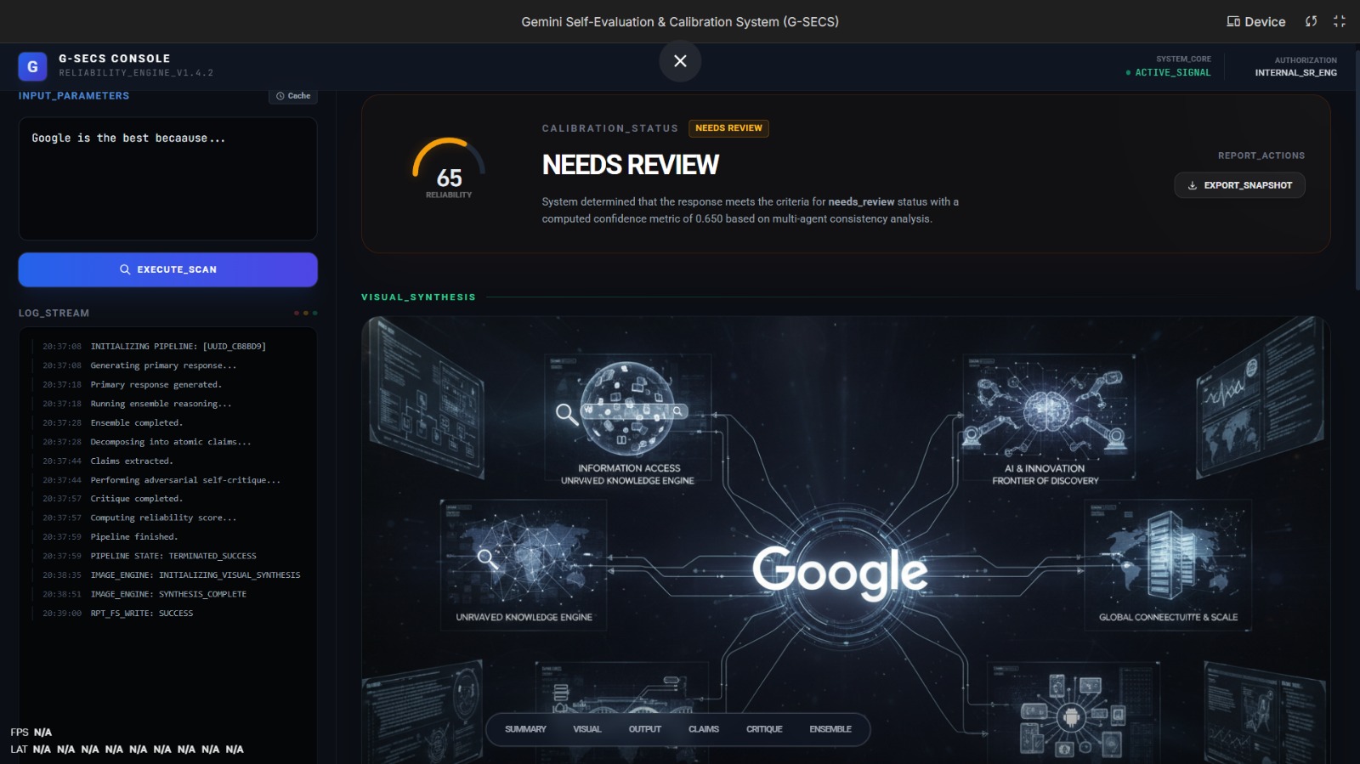The width and height of the screenshot is (1360, 764).
Task: Click the 'AI & INNOVATION' brain graphic
Action: pyautogui.click(x=1048, y=410)
